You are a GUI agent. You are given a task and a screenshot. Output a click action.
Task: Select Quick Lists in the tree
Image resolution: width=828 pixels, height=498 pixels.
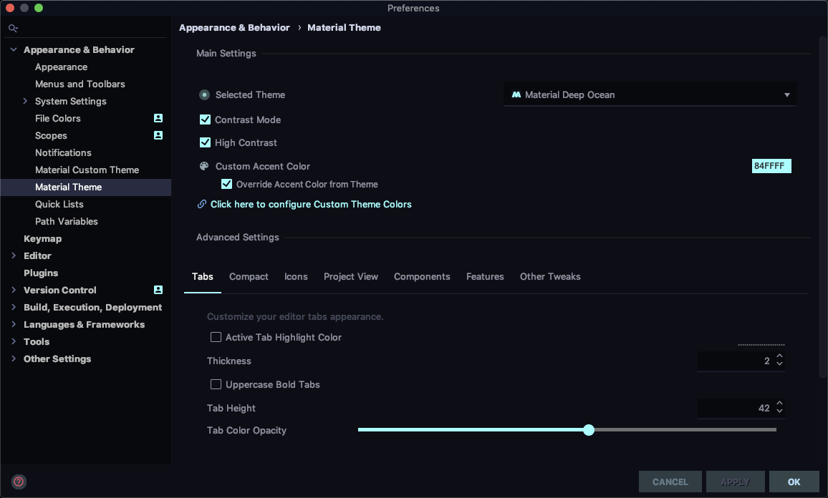pos(59,204)
